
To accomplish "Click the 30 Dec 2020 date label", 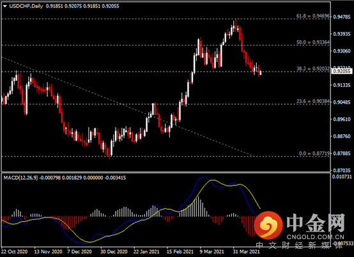I will pos(114,252).
